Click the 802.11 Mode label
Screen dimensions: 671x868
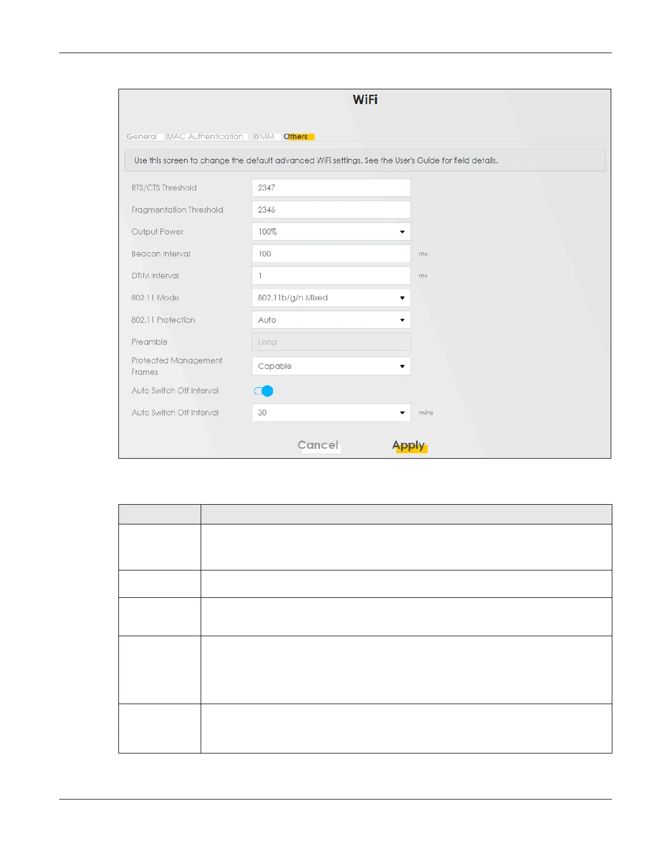(x=155, y=298)
